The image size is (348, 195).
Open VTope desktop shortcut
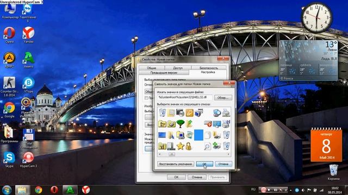[28, 84]
